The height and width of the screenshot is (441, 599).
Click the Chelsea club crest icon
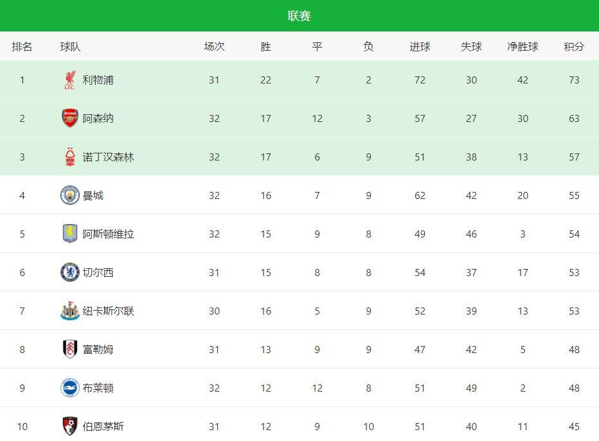69,273
